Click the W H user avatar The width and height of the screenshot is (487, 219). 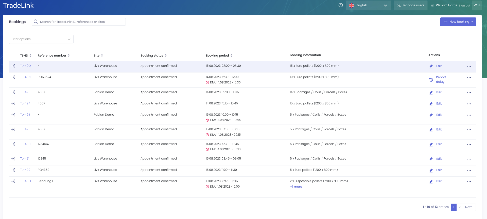[476, 5]
